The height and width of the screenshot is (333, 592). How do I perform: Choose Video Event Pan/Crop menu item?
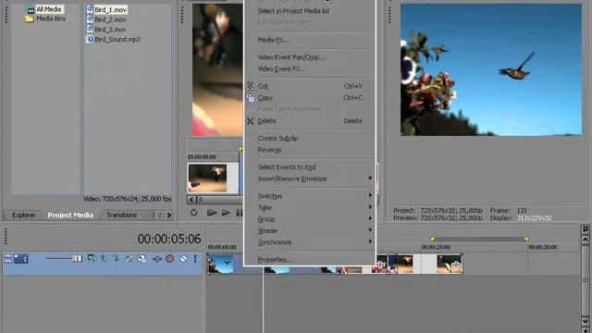coord(310,57)
